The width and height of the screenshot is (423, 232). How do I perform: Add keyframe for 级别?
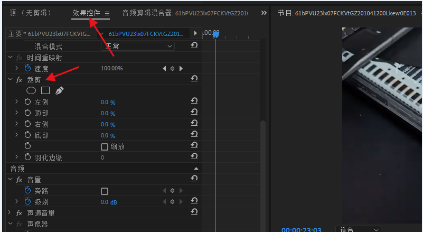pos(172,202)
